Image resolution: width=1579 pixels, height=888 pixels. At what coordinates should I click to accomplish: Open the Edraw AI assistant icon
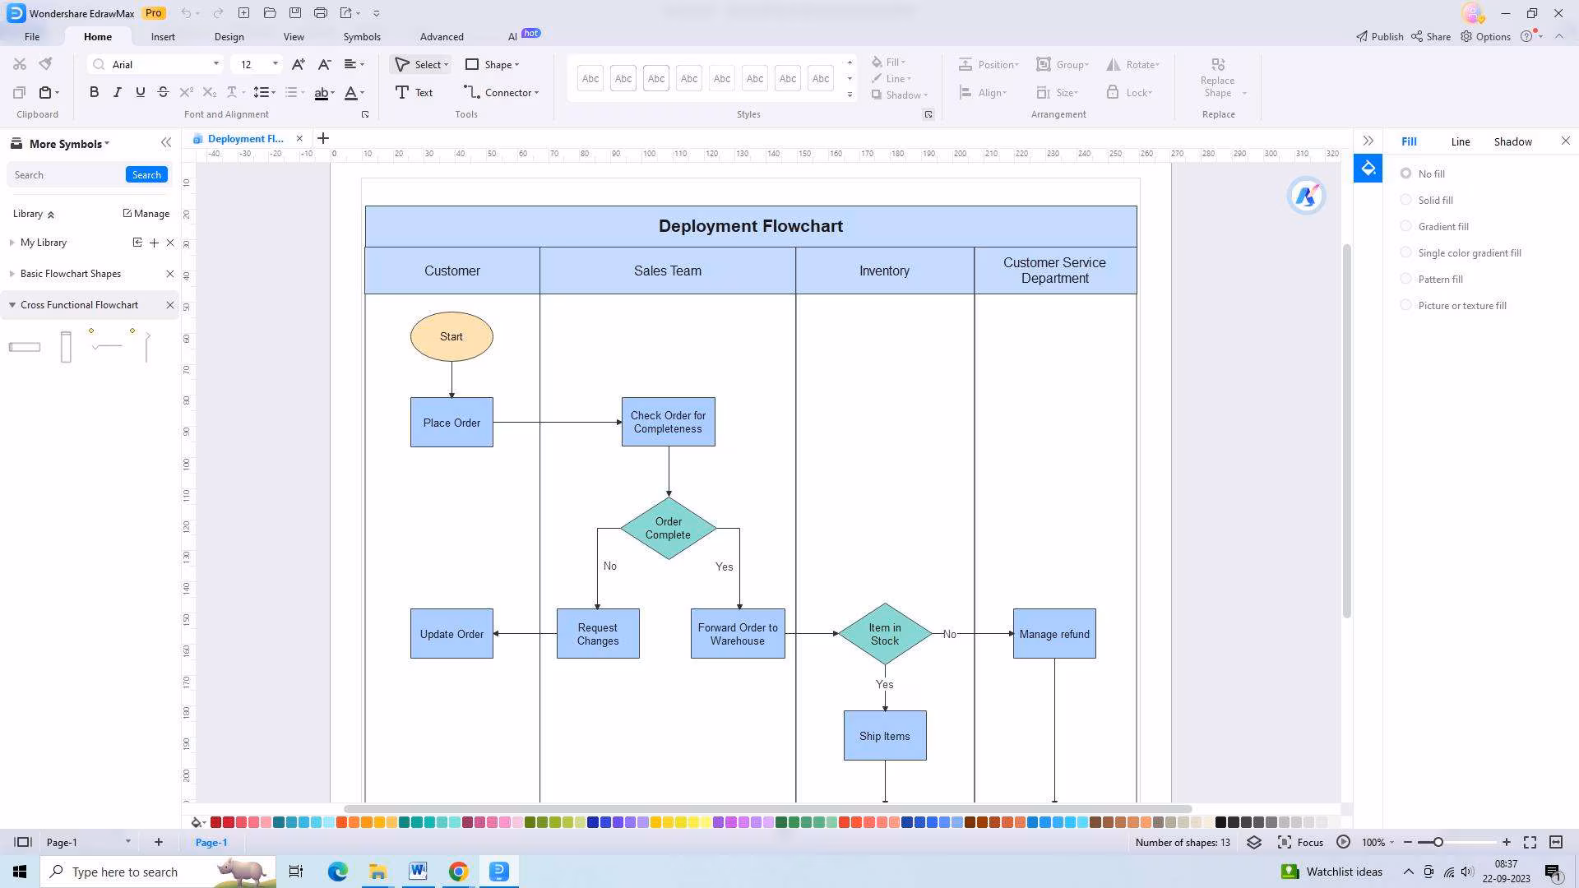click(x=1306, y=196)
